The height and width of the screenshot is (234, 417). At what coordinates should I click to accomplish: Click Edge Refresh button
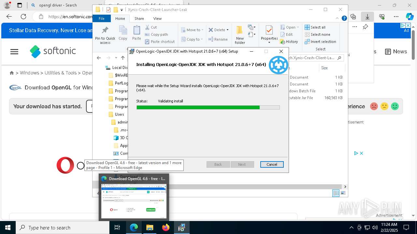point(23,17)
